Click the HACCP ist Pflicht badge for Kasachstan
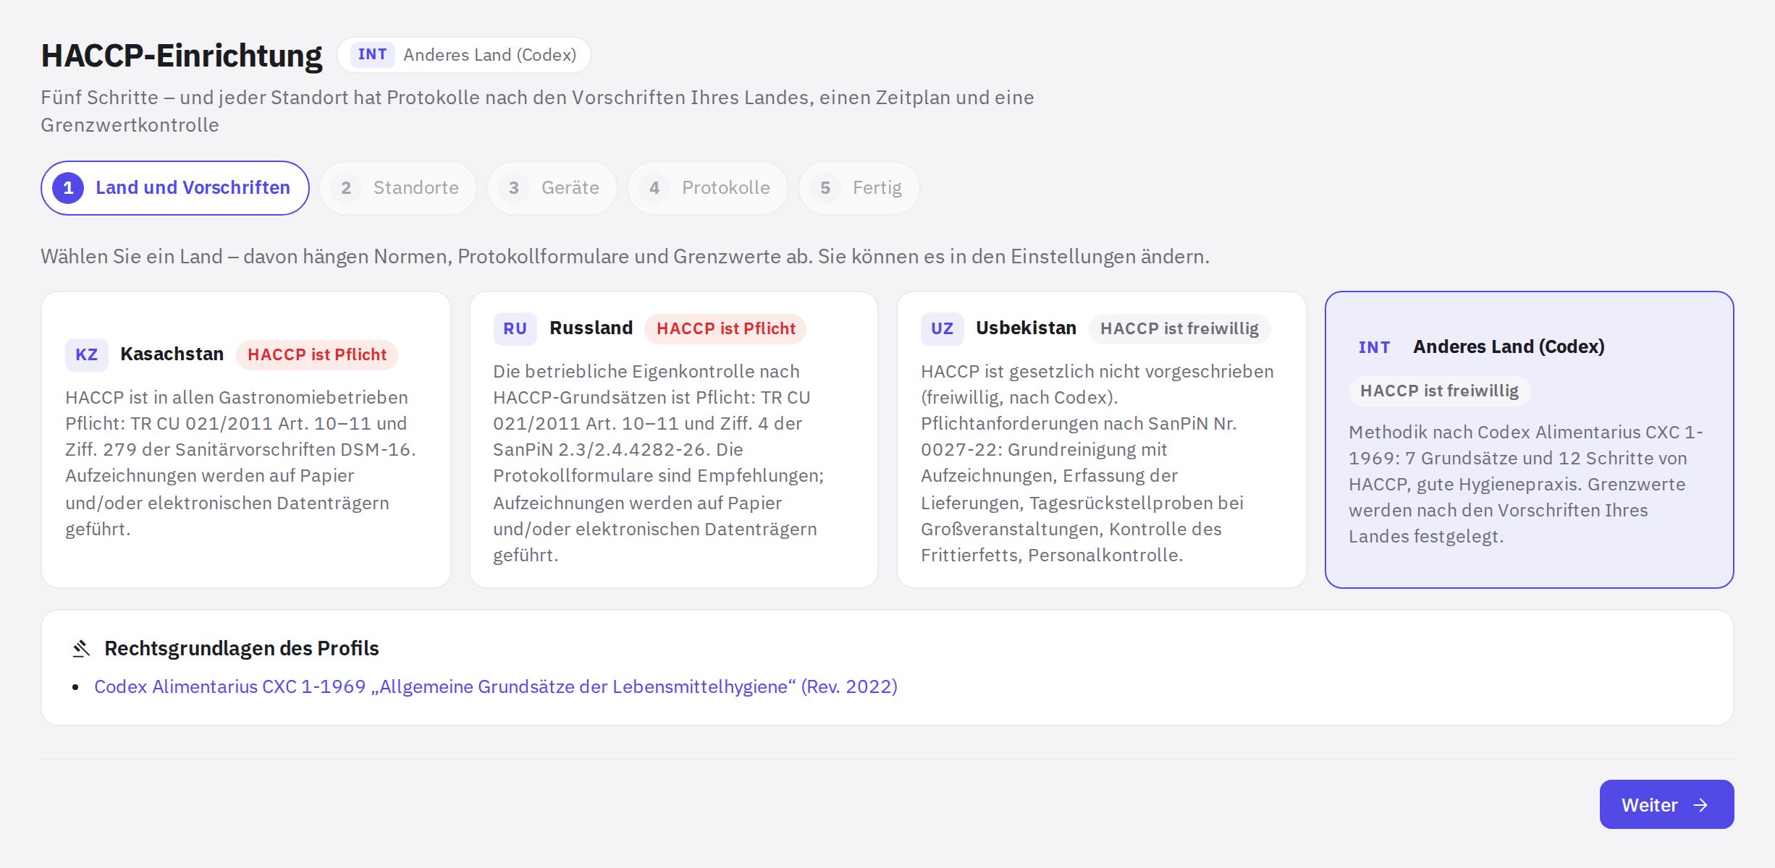The width and height of the screenshot is (1775, 868). coord(317,354)
